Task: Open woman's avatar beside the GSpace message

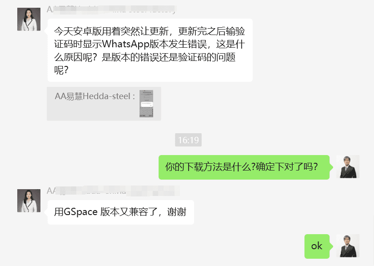Action: 29,201
